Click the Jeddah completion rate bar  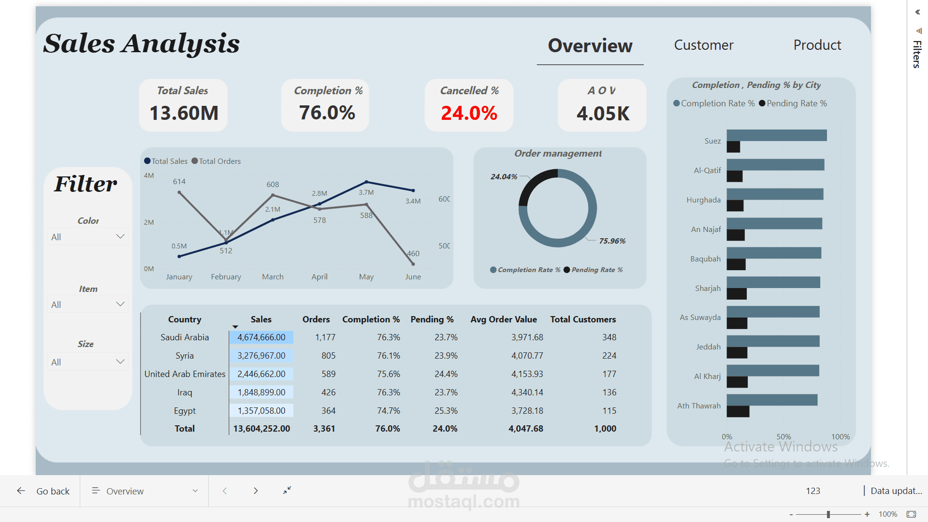[773, 341]
